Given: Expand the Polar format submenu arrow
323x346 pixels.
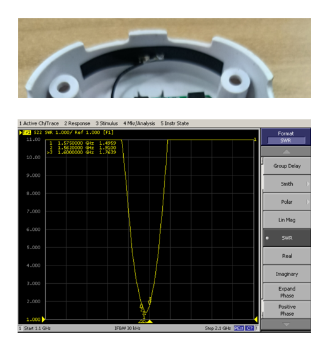Looking at the screenshot, I should (x=308, y=202).
